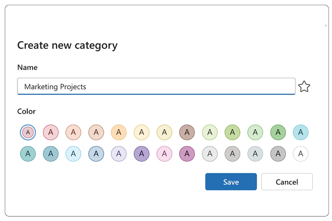
Task: Select the dark red category color
Action: click(28, 132)
